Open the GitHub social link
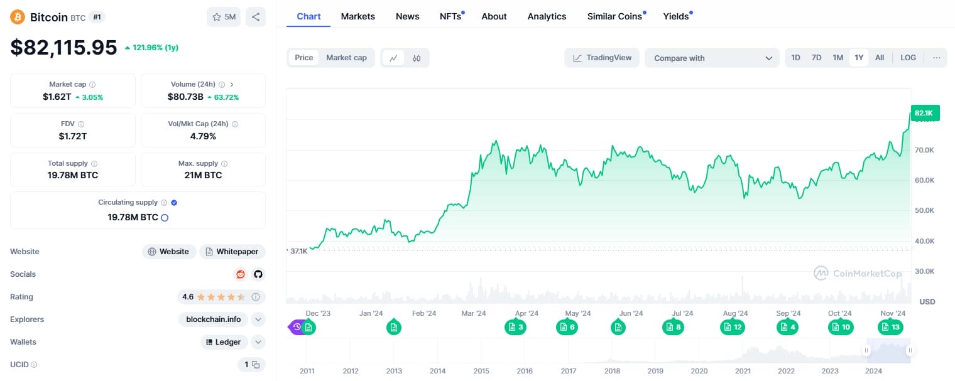This screenshot has width=955, height=381. click(258, 274)
